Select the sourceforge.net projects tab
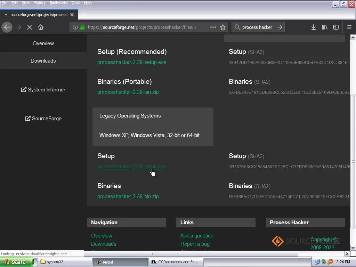Image resolution: width=356 pixels, height=267 pixels. (39, 15)
